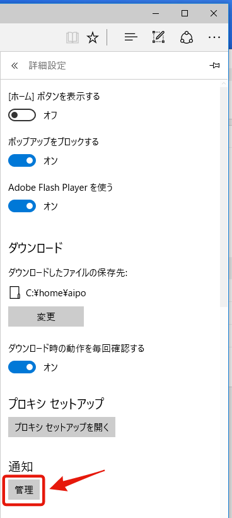Maximize the browser window
The height and width of the screenshot is (518, 232).
pyautogui.click(x=185, y=13)
